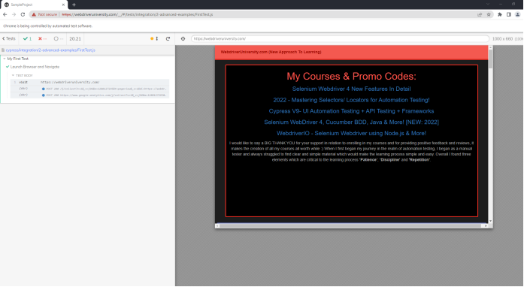Click Chrome's back navigation arrow
Image resolution: width=524 pixels, height=287 pixels.
pyautogui.click(x=5, y=15)
